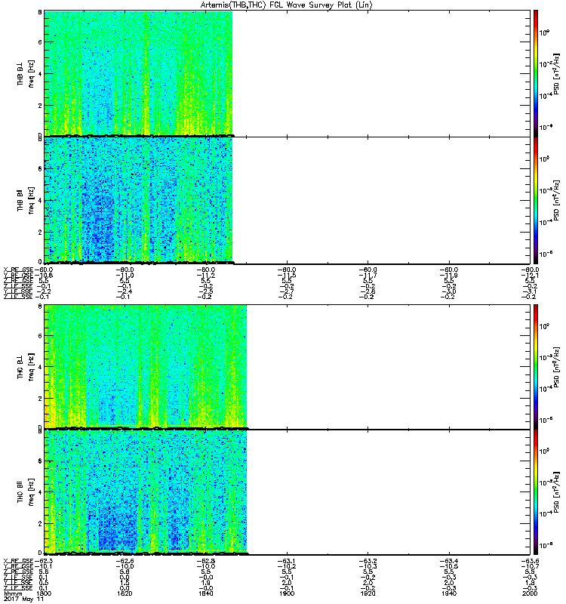The height and width of the screenshot is (604, 566).
Task: Click the THB Y_LE_SSE value "-3.0"
Action: coord(449,292)
